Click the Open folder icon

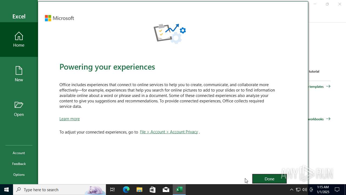(19, 105)
